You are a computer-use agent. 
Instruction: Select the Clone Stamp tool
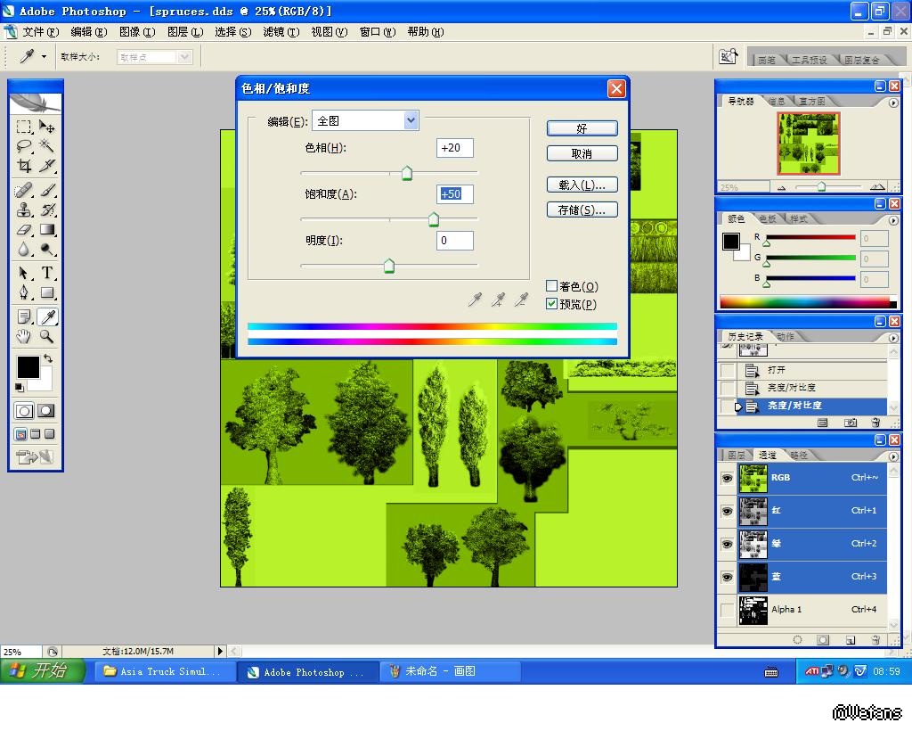24,210
